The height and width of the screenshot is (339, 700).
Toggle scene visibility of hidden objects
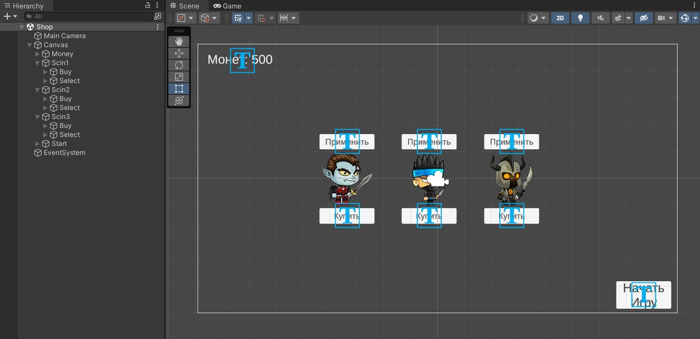[x=643, y=18]
